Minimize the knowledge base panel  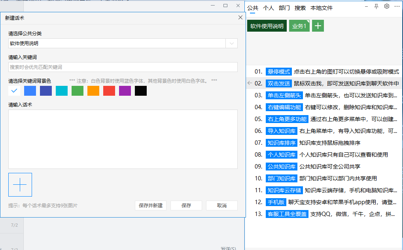366,6
